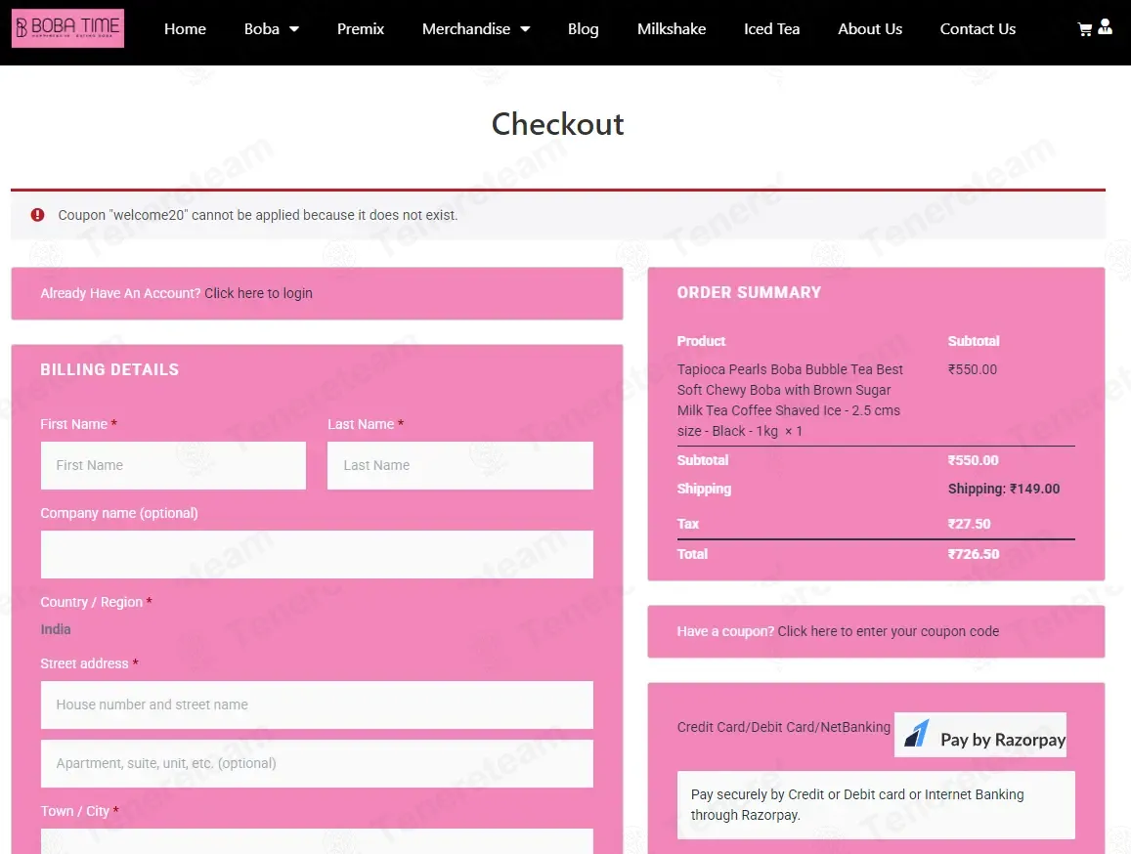Image resolution: width=1131 pixels, height=854 pixels.
Task: Focus the Company name input field
Action: (x=317, y=555)
